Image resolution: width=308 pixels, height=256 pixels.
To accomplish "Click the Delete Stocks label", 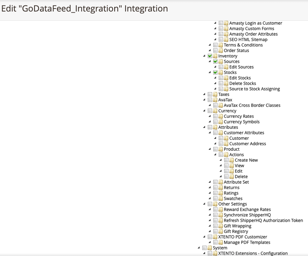I will pos(243,83).
